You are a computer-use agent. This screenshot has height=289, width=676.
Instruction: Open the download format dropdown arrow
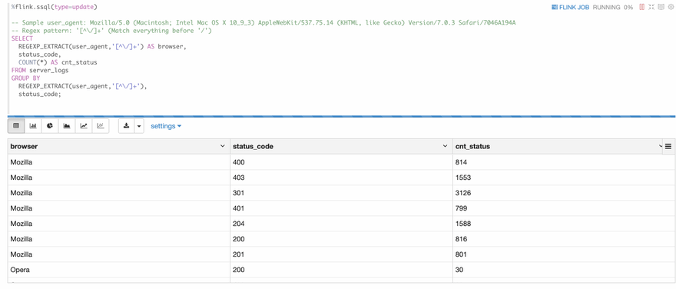click(x=139, y=126)
